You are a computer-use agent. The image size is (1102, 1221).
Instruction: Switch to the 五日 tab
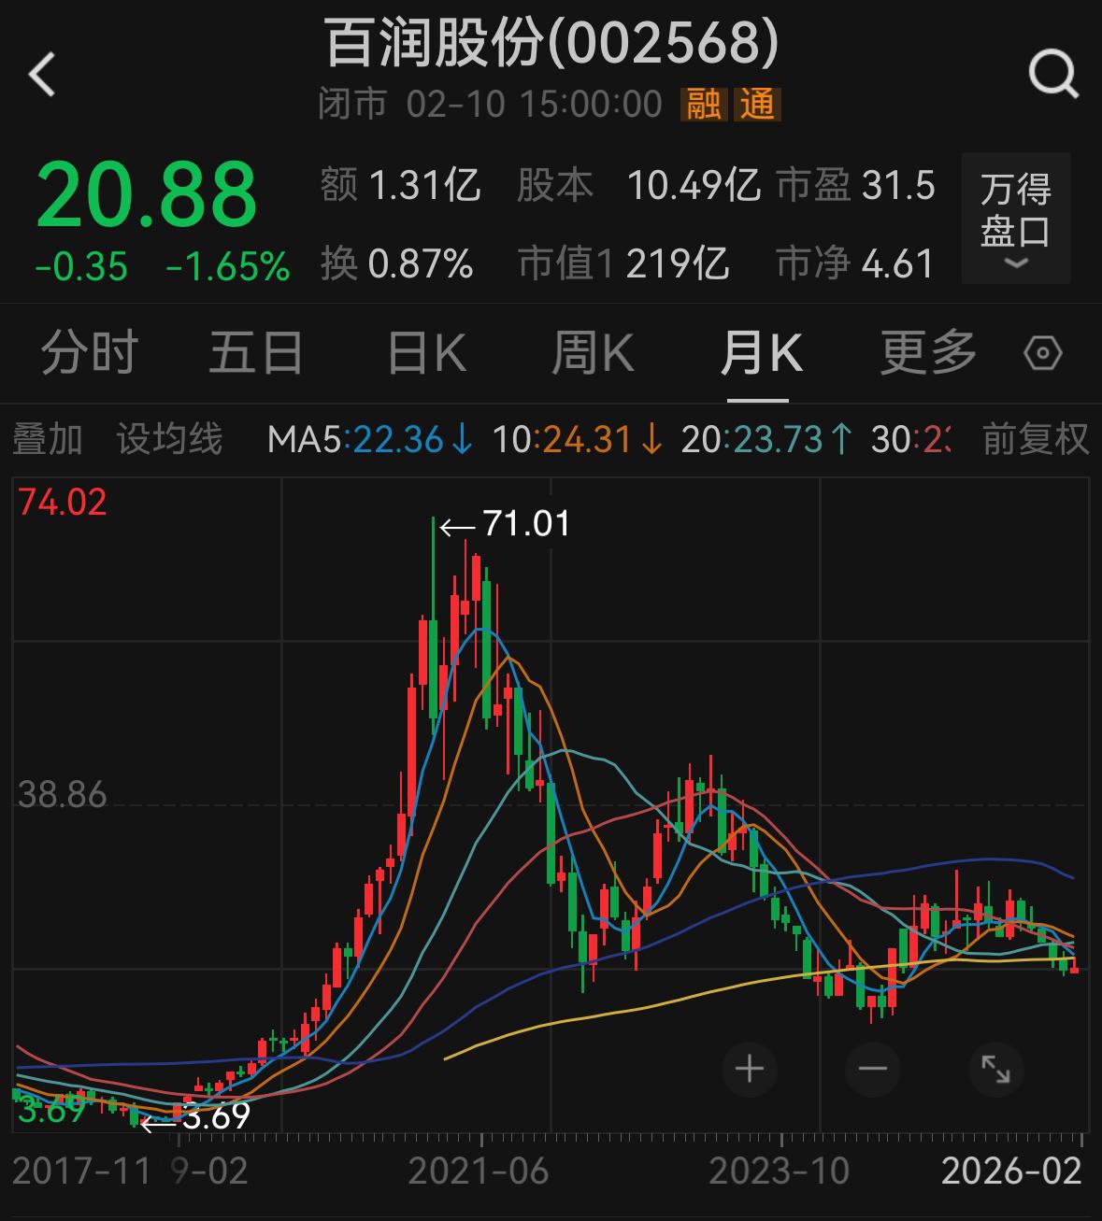tap(256, 354)
